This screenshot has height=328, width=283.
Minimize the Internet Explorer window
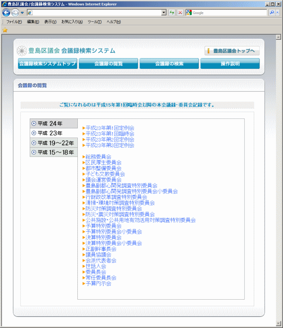tap(267, 4)
